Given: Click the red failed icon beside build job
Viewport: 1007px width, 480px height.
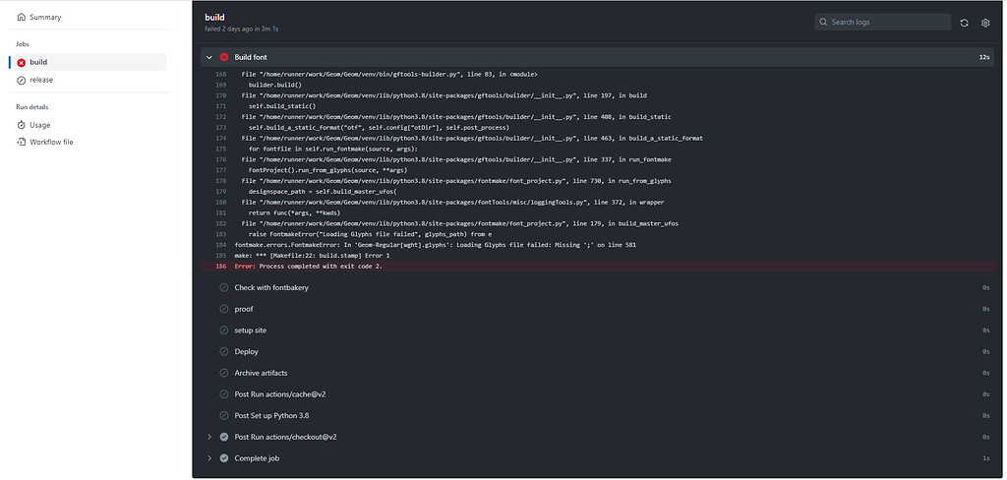Looking at the screenshot, I should coord(22,62).
